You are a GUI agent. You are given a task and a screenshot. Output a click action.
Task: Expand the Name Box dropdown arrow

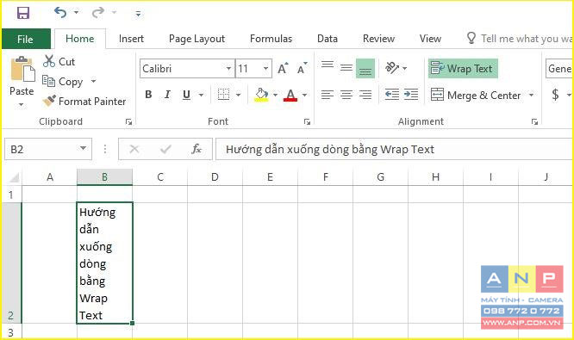84,148
